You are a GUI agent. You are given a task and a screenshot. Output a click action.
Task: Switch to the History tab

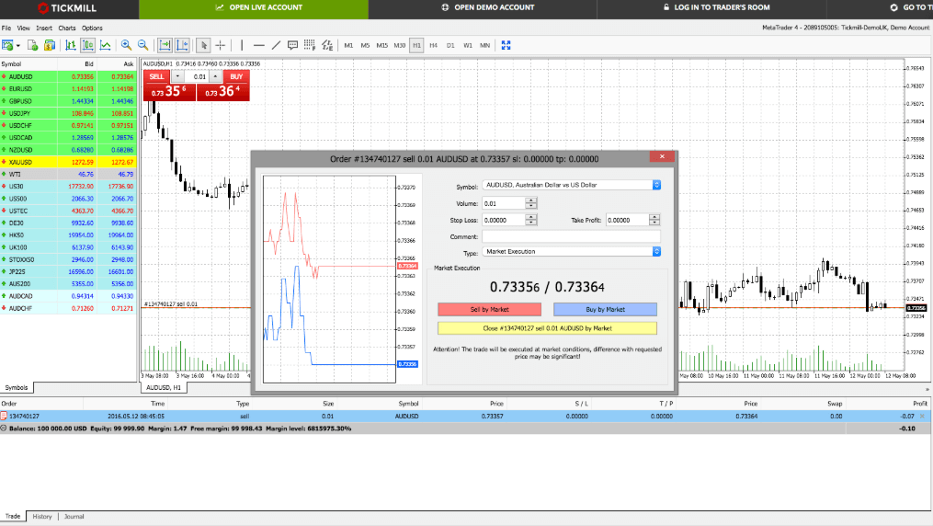(42, 517)
